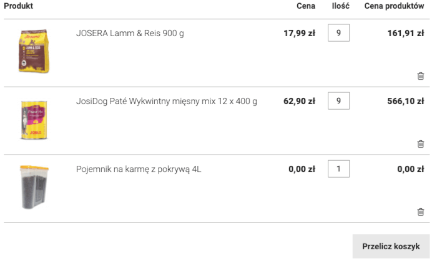
Task: Select the 62,90 zł unit price
Action: point(299,101)
